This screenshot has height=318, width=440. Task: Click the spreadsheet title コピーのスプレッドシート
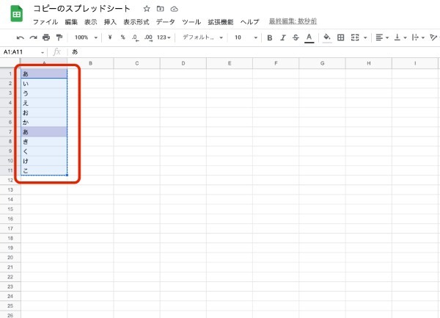81,9
